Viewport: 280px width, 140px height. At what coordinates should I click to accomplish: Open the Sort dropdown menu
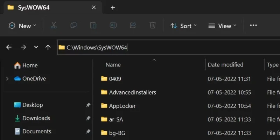[x=183, y=26]
